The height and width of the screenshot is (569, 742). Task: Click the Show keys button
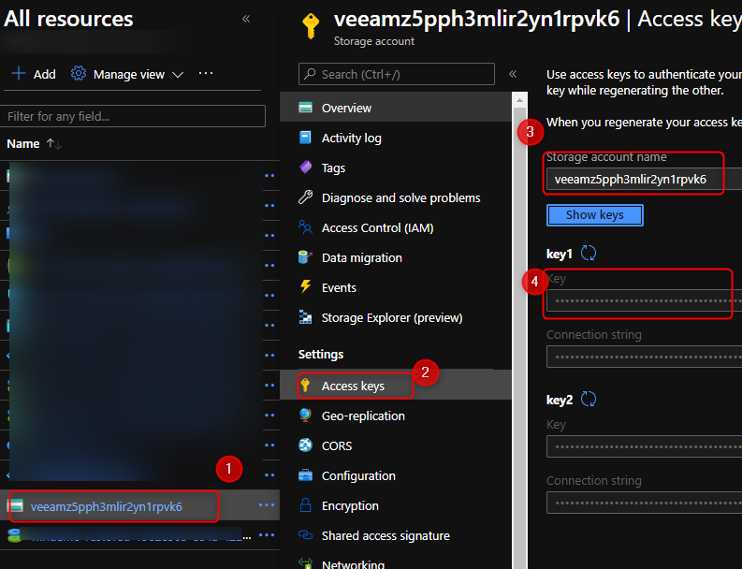(594, 214)
